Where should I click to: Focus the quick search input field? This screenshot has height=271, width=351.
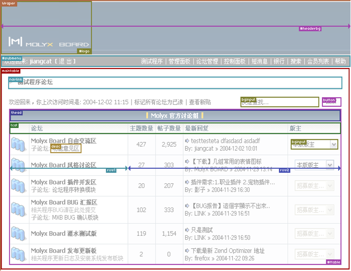click(x=279, y=102)
